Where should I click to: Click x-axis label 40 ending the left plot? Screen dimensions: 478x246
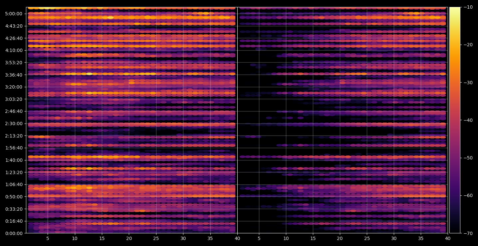[237, 239]
